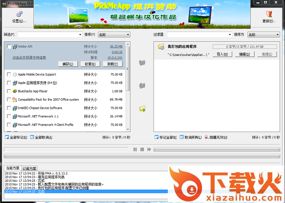The width and height of the screenshot is (285, 203).
Task: Click Apple Mobile Device Support icon
Action: tap(15, 74)
